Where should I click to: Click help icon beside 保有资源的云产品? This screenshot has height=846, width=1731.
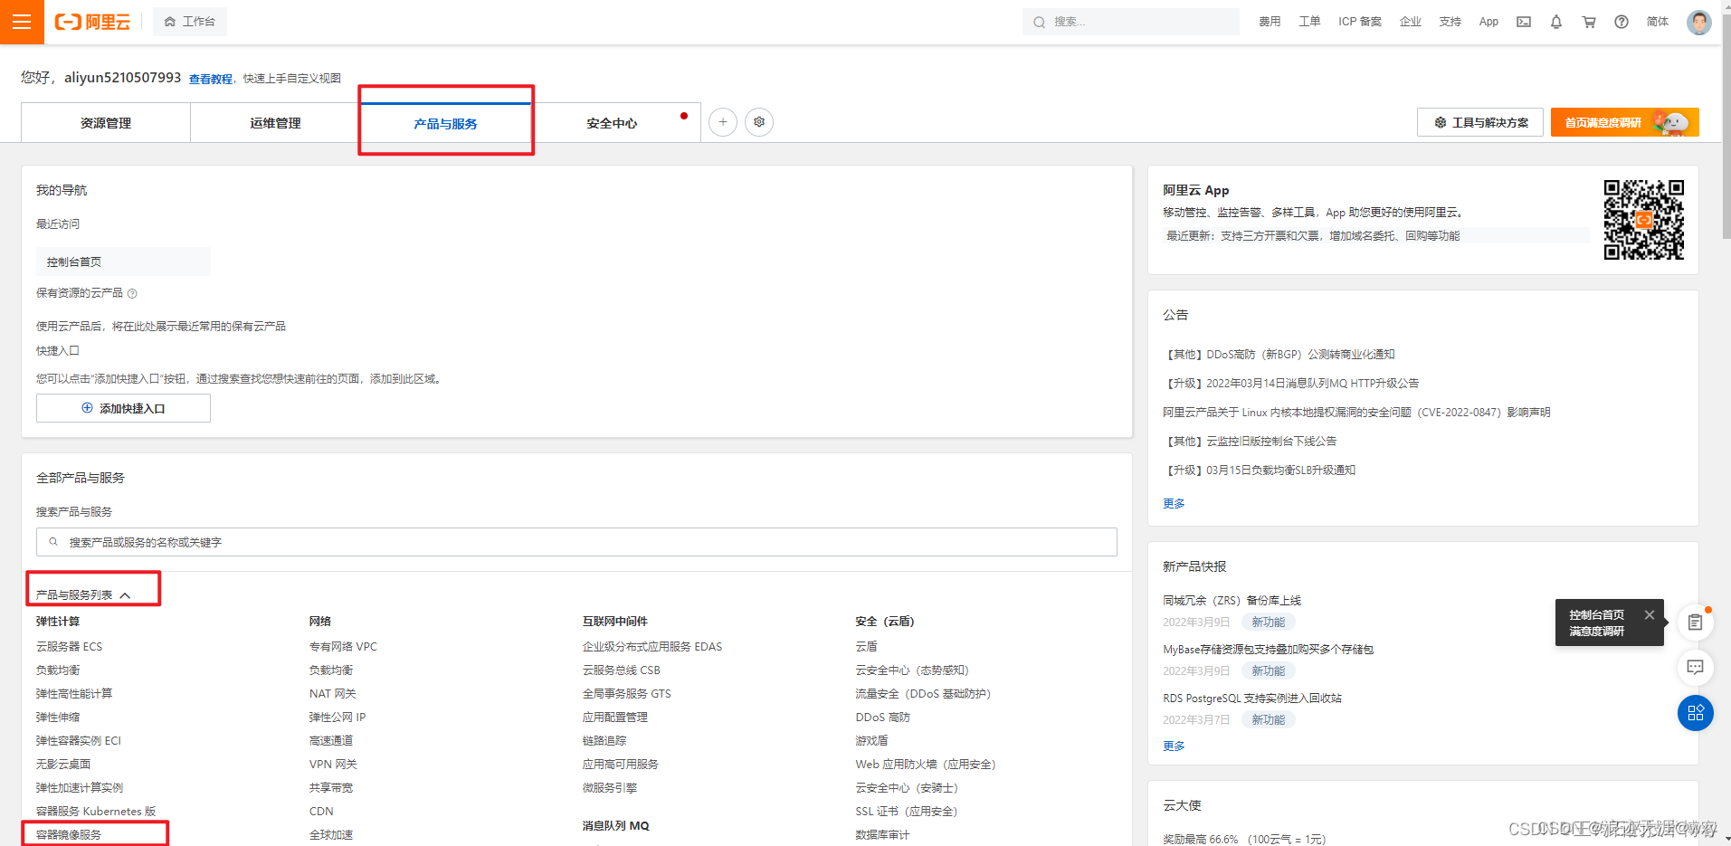pyautogui.click(x=132, y=293)
